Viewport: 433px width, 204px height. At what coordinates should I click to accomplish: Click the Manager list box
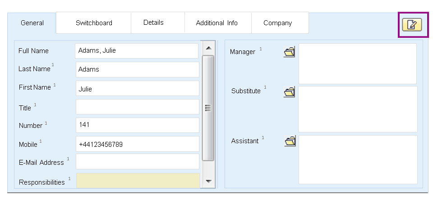click(358, 63)
